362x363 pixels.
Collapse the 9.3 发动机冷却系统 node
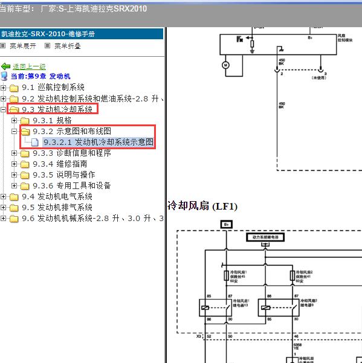click(x=3, y=109)
